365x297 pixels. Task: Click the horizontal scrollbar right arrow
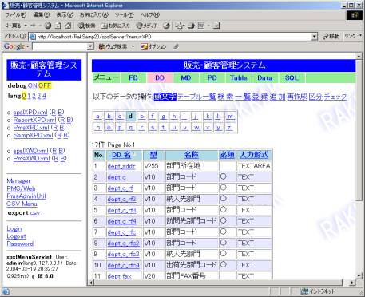click(352, 283)
